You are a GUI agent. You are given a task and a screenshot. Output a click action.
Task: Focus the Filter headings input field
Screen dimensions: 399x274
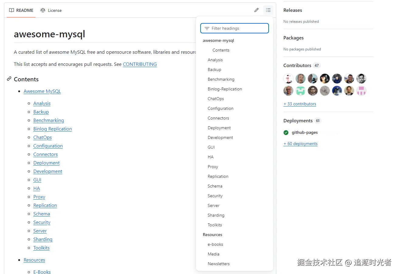pyautogui.click(x=235, y=28)
